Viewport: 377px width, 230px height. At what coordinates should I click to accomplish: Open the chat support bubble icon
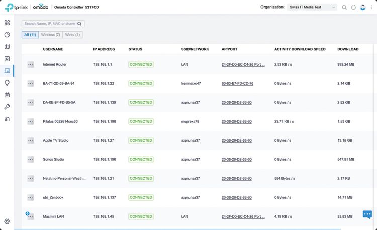coord(367,214)
